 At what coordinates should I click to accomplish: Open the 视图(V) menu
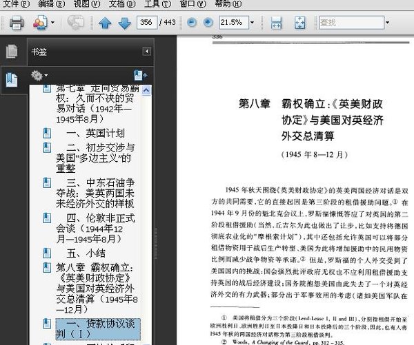pos(87,4)
